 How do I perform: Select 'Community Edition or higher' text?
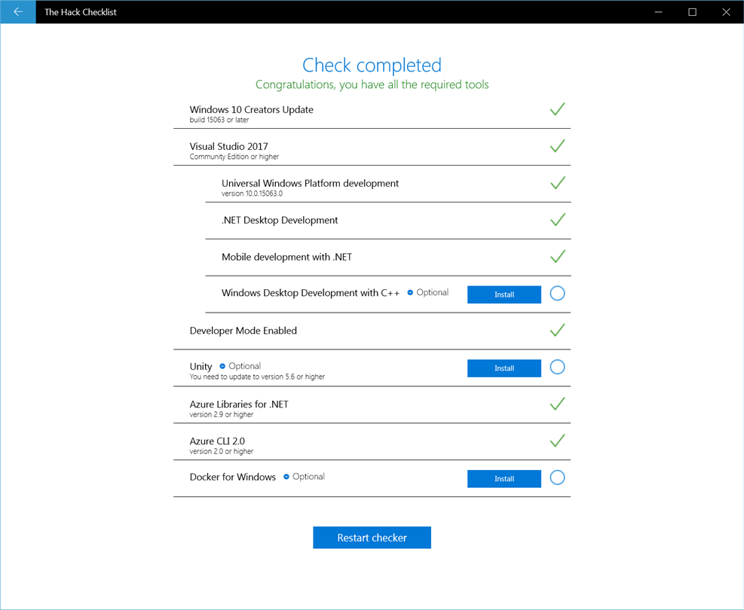(x=234, y=157)
